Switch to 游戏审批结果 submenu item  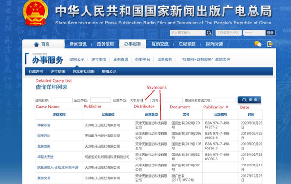pos(83,71)
